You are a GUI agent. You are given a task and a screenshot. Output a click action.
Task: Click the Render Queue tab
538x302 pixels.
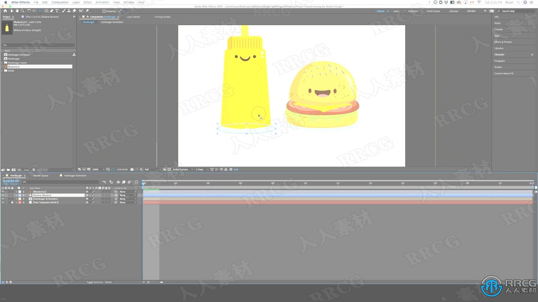pos(41,175)
